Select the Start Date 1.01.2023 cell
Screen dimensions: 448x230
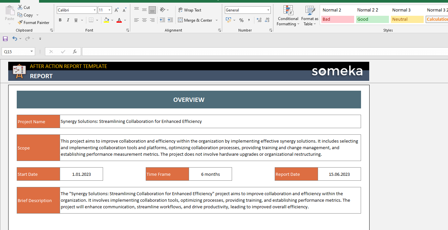coord(81,174)
